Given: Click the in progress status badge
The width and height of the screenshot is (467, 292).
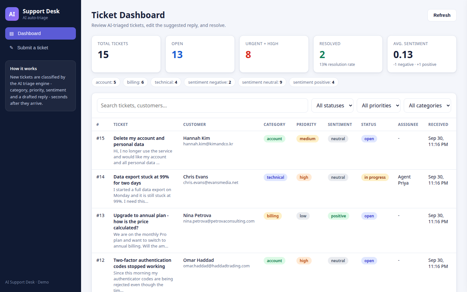Looking at the screenshot, I should (375, 177).
